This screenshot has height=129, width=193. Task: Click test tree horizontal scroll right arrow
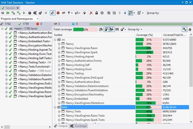[x=50, y=127]
